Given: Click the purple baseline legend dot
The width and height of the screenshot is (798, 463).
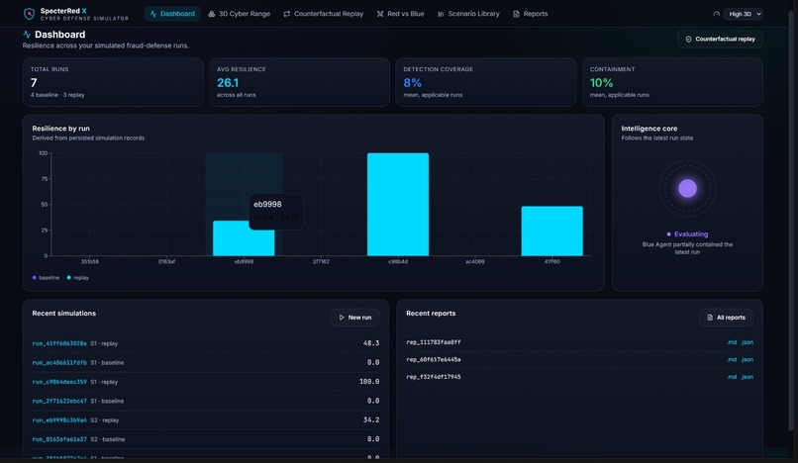Looking at the screenshot, I should coord(34,278).
